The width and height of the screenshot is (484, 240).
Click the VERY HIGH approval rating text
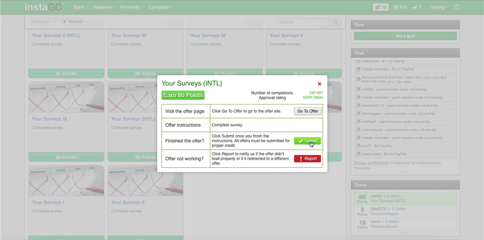313,98
